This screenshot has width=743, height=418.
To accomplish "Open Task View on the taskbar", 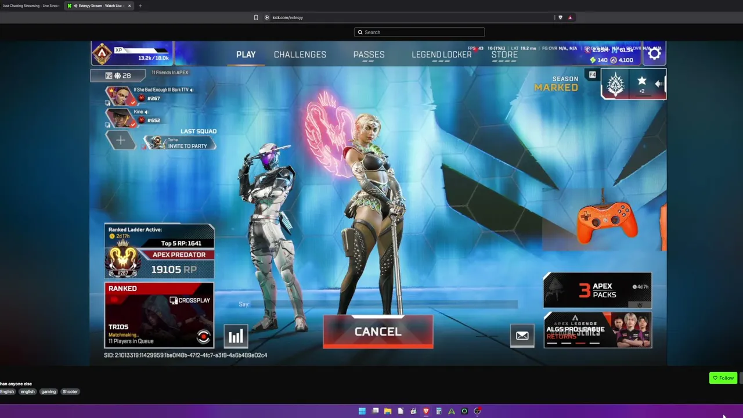I will tap(376, 411).
